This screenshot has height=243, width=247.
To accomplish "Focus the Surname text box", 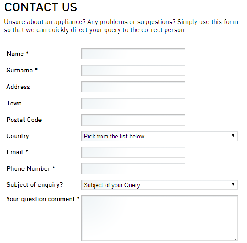I will coord(133,70).
